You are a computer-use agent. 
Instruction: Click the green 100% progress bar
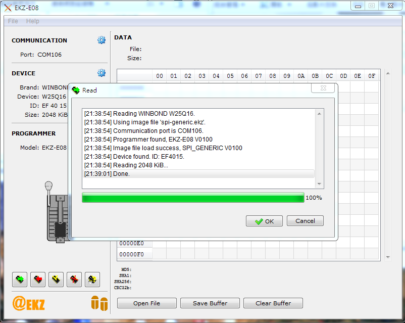tap(193, 198)
